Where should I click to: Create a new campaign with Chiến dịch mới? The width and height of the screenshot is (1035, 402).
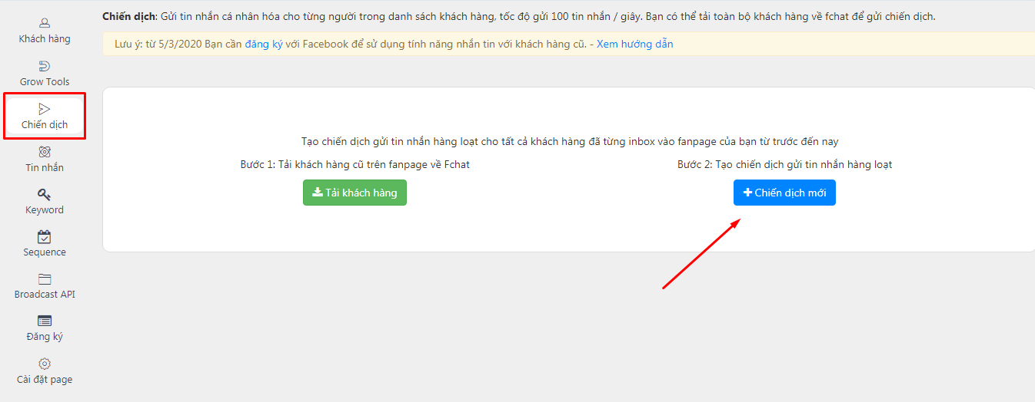tap(784, 193)
